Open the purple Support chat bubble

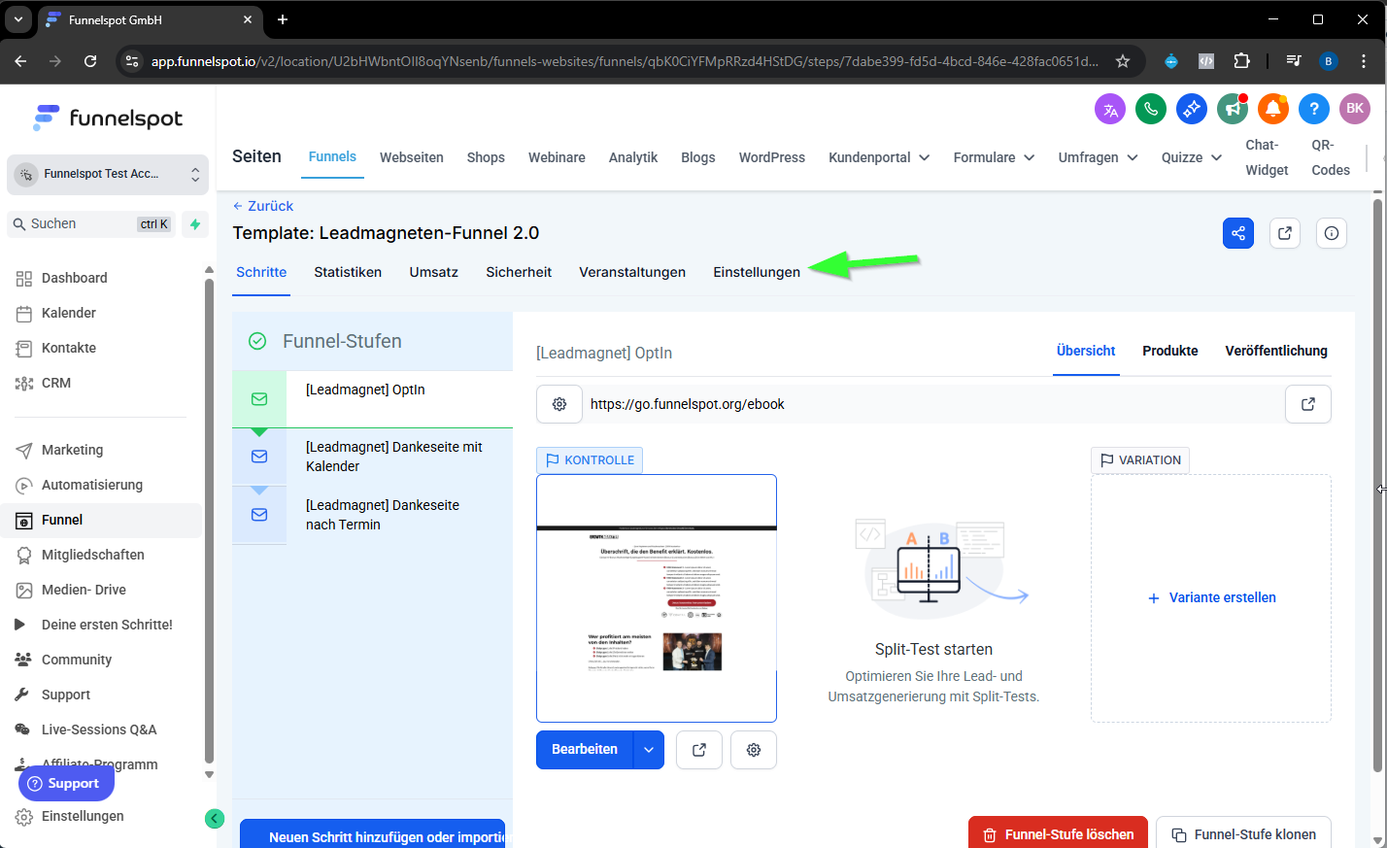pyautogui.click(x=66, y=783)
